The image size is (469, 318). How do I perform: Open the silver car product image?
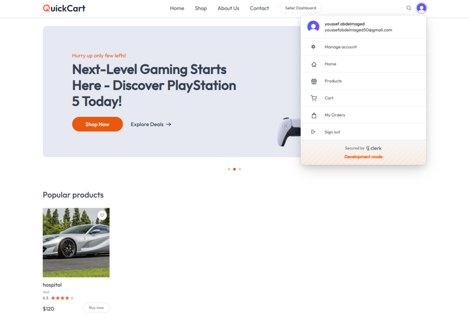pyautogui.click(x=76, y=242)
